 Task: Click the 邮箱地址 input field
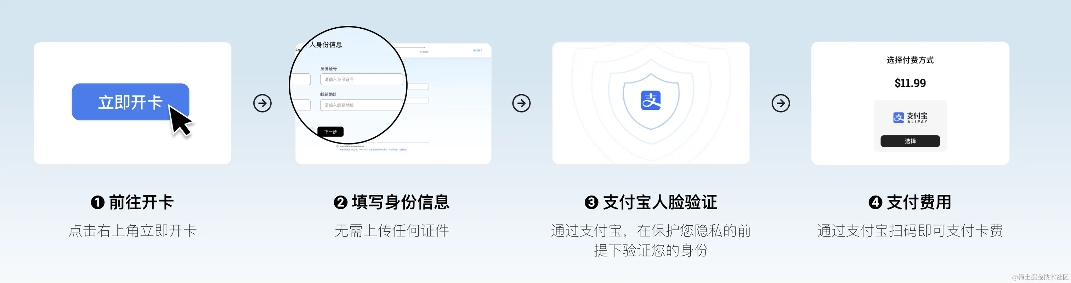[361, 105]
